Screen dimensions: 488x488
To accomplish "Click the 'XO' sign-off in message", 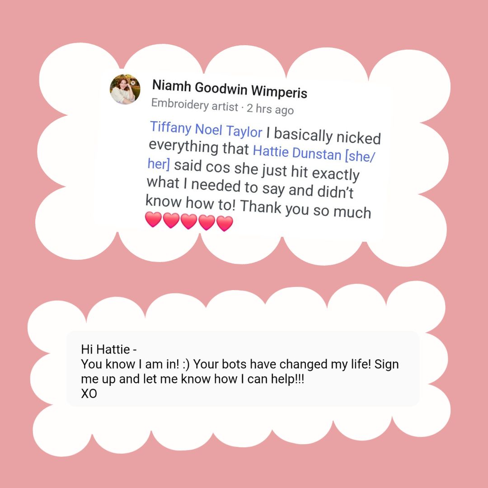I will [89, 394].
